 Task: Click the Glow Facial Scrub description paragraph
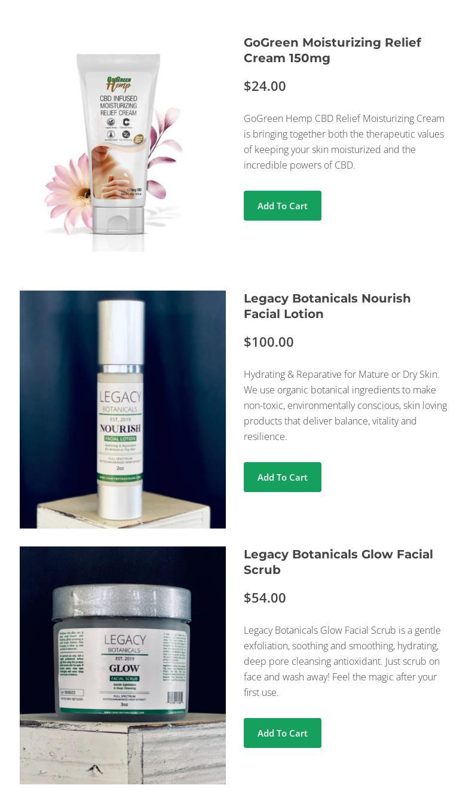342,661
